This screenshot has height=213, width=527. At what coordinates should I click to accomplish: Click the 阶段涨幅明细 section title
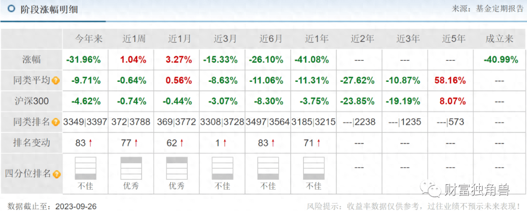coord(49,9)
